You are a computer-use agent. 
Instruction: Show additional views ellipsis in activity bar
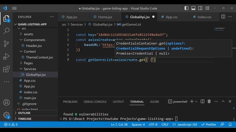[x=6, y=82]
